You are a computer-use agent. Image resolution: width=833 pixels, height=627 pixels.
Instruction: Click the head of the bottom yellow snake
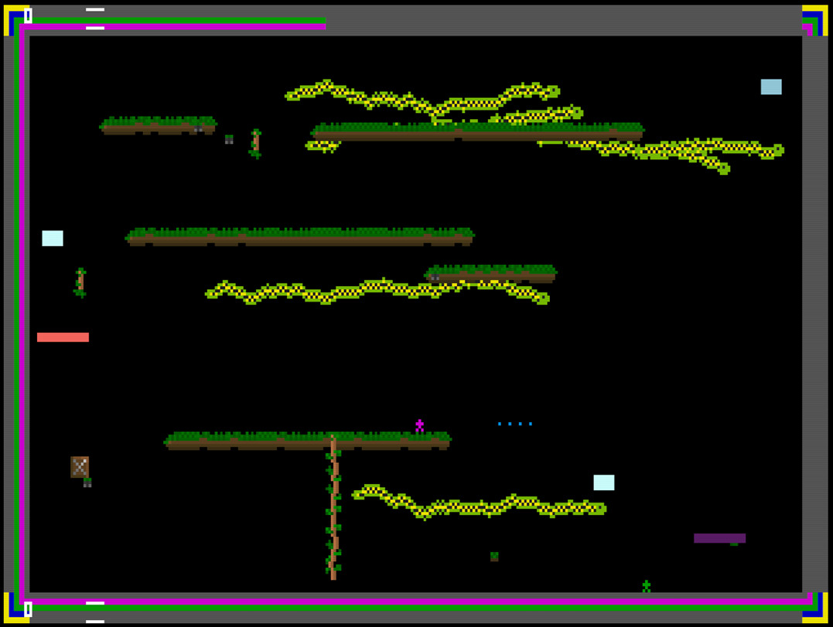[x=600, y=509]
